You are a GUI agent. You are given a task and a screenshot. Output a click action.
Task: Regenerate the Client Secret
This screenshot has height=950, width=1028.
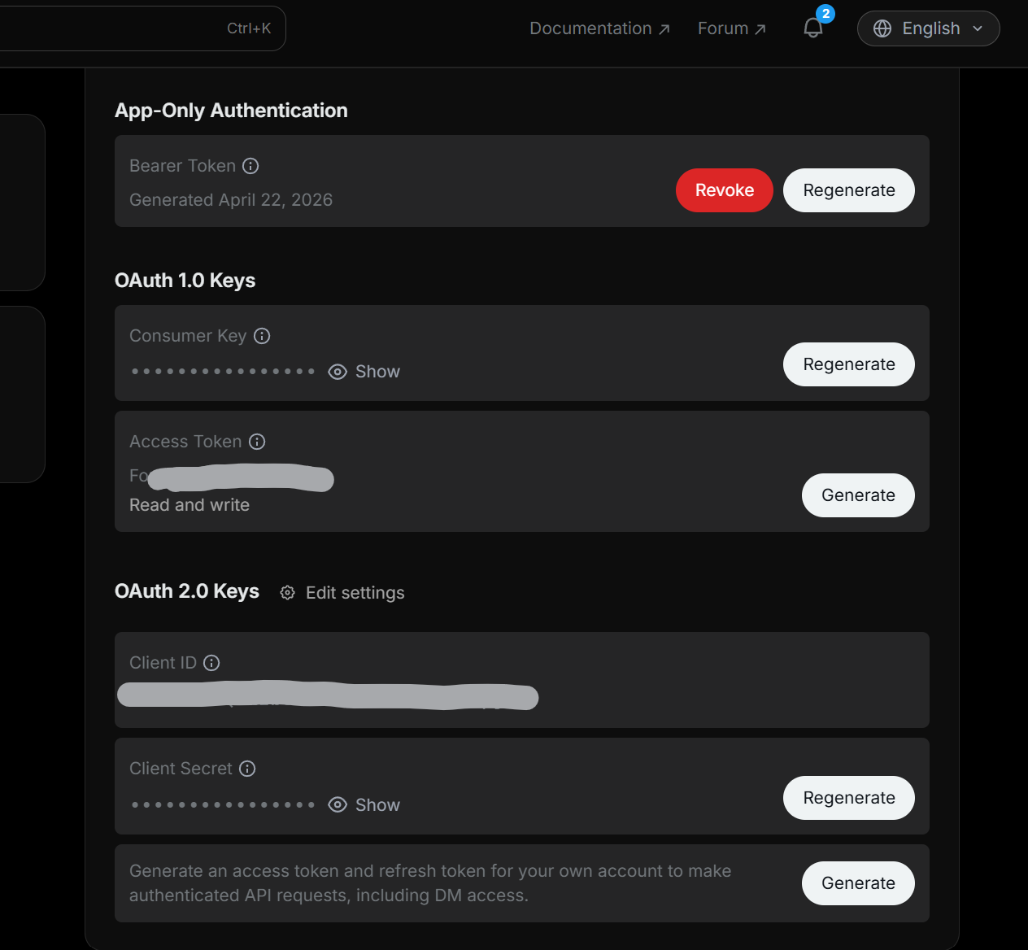(848, 798)
